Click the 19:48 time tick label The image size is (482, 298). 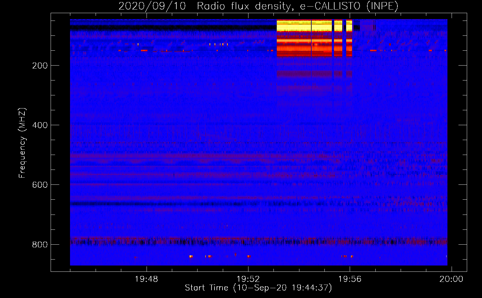click(146, 279)
